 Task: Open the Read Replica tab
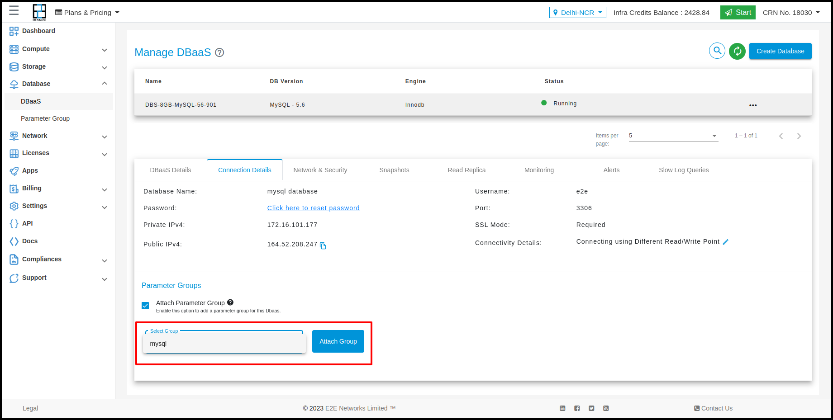[x=466, y=170]
